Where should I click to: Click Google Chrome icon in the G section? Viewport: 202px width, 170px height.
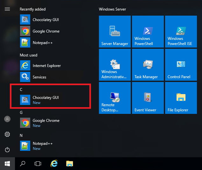(25, 123)
